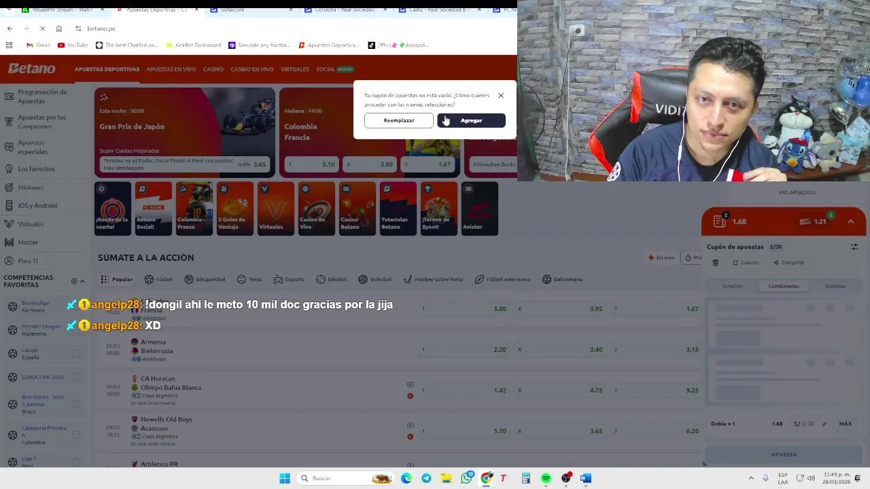Select the Béisbol sport filter
The height and width of the screenshot is (489, 870).
(332, 279)
